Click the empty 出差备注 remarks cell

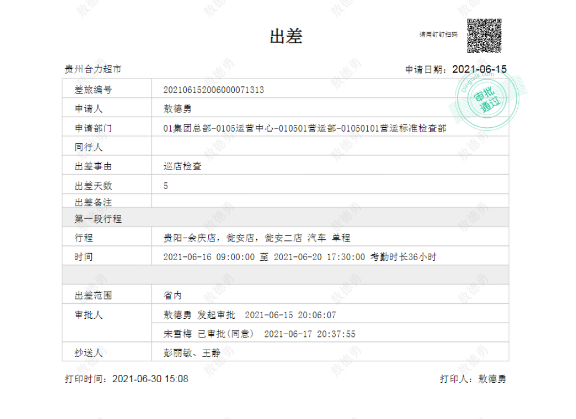click(329, 203)
